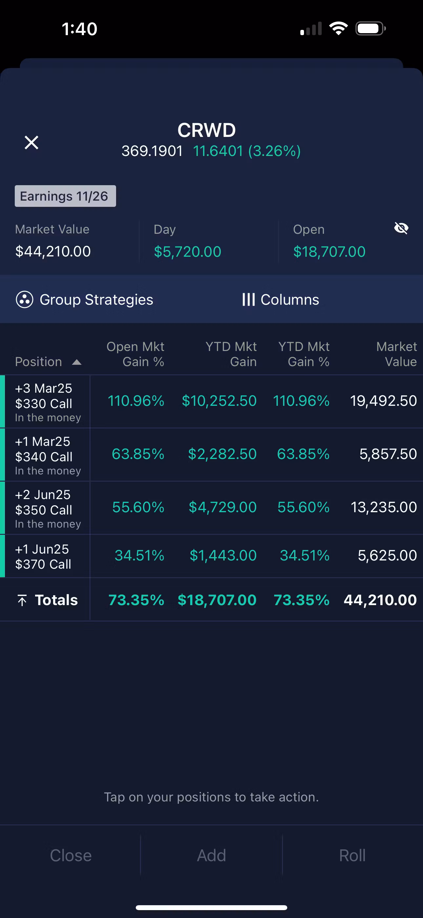Tap the $44,210.00 market value summary
423x918 pixels.
pyautogui.click(x=53, y=251)
